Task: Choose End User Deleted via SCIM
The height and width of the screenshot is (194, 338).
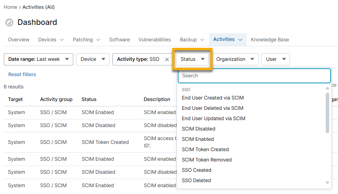Action: [213, 108]
